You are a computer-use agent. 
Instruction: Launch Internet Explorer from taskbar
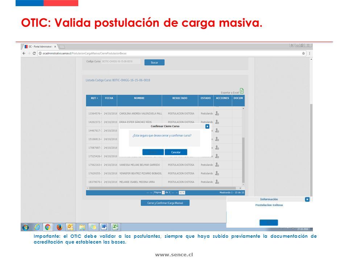(37, 227)
